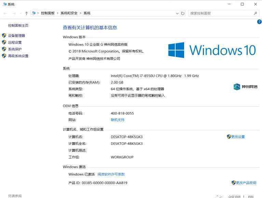
Task: Go to 系统和安全 breadcrumb
Action: pos(69,13)
